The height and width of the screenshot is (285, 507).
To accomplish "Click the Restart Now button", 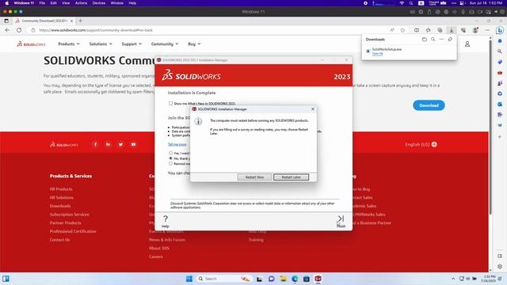I will tap(254, 177).
